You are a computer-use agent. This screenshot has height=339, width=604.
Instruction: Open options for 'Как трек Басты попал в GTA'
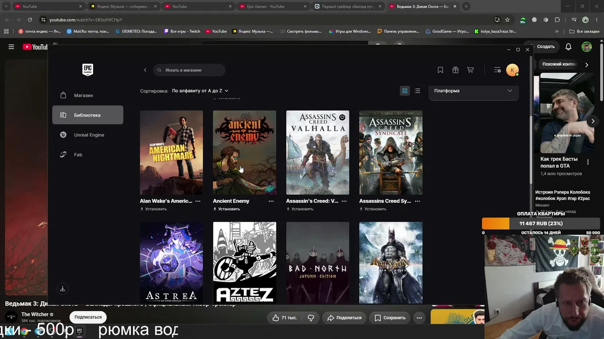tap(588, 162)
